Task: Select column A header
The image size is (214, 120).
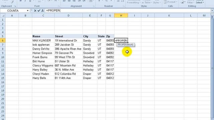Action: pyautogui.click(x=12, y=16)
